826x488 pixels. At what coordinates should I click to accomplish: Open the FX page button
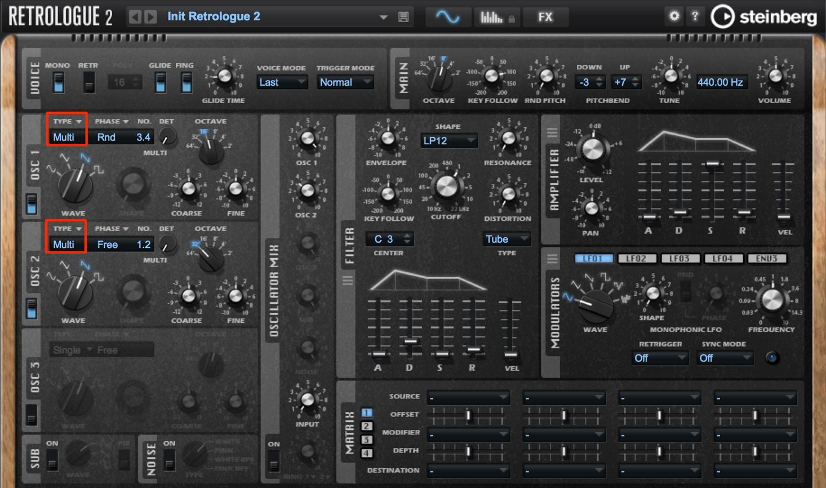(x=545, y=17)
